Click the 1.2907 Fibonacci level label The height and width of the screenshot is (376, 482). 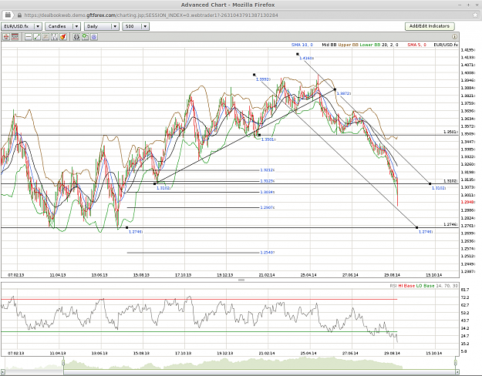coord(267,207)
